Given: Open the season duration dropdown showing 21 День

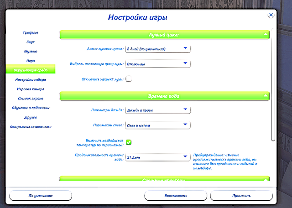Looking at the screenshot, I should coord(158,157).
